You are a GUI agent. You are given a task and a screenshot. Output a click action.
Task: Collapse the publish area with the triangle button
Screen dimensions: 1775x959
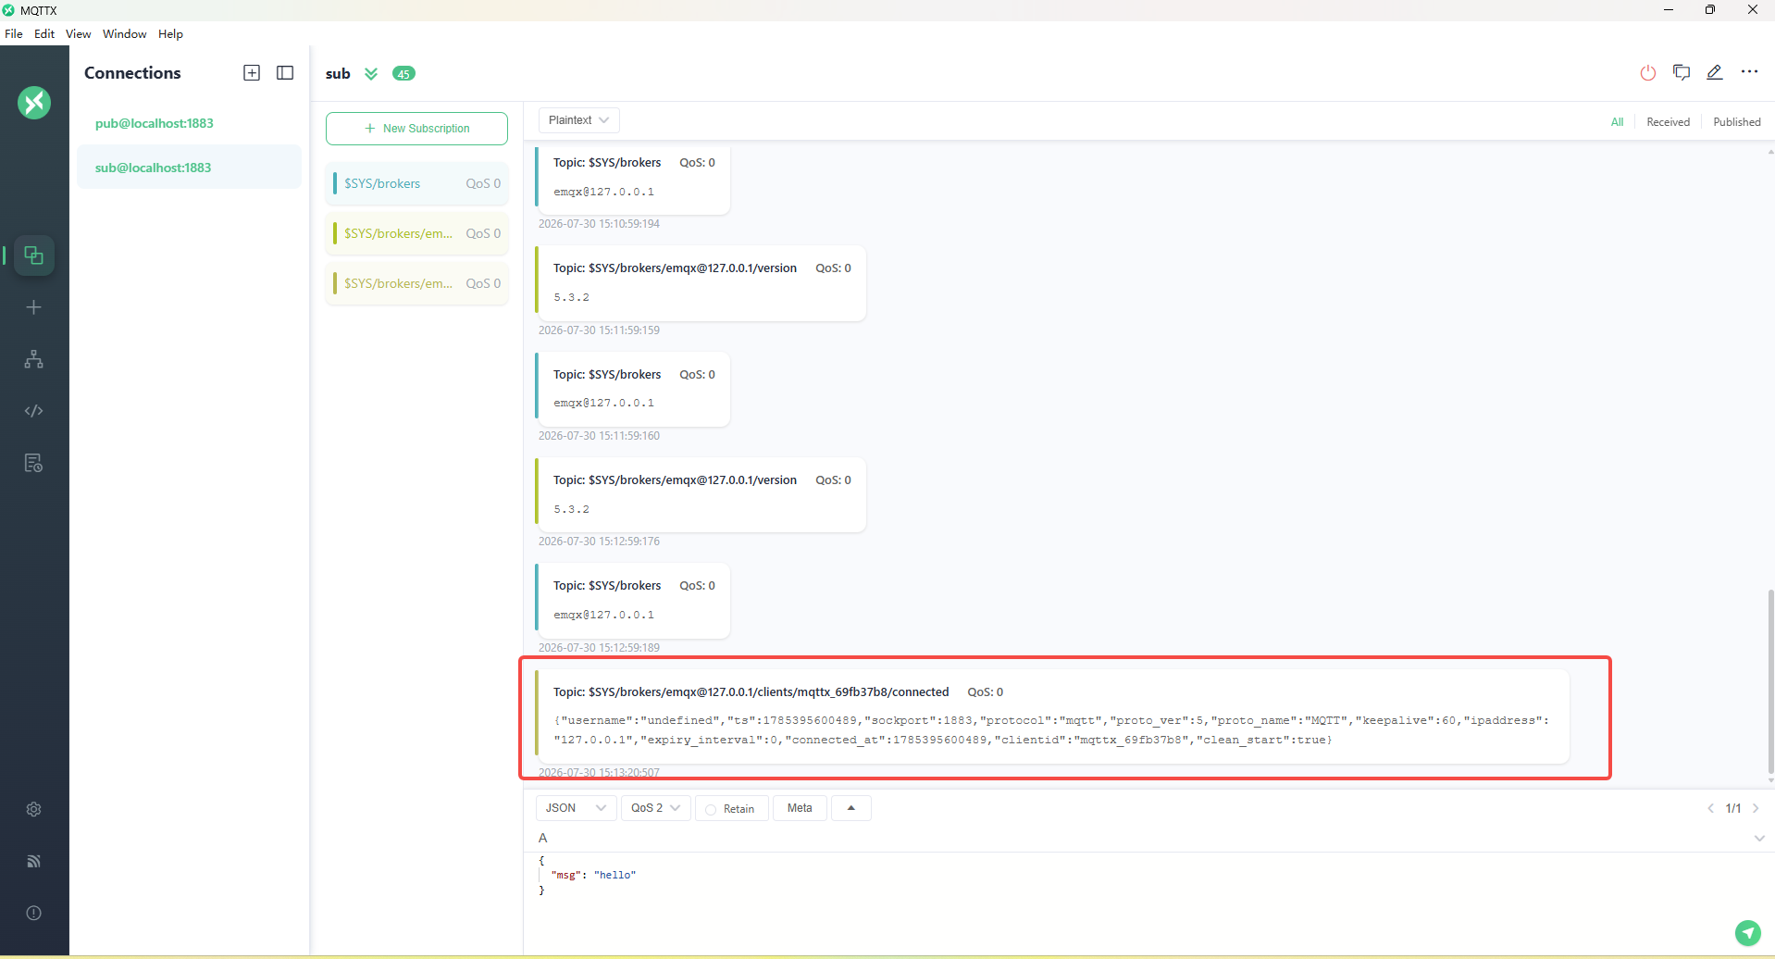(851, 808)
